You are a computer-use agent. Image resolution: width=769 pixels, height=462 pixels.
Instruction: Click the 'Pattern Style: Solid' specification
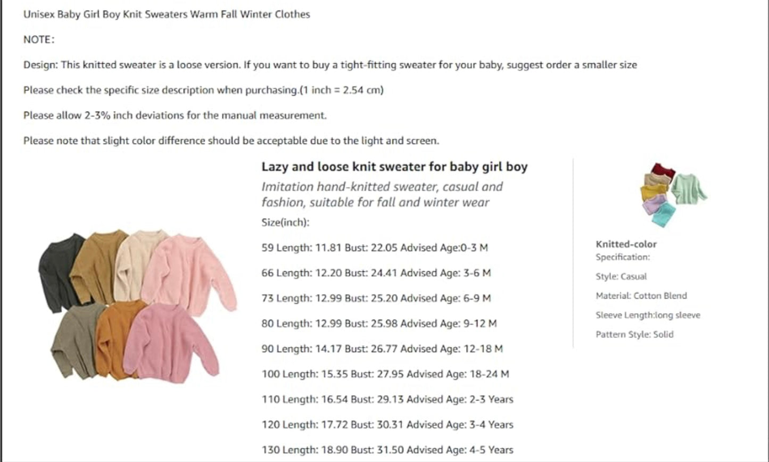pos(634,334)
